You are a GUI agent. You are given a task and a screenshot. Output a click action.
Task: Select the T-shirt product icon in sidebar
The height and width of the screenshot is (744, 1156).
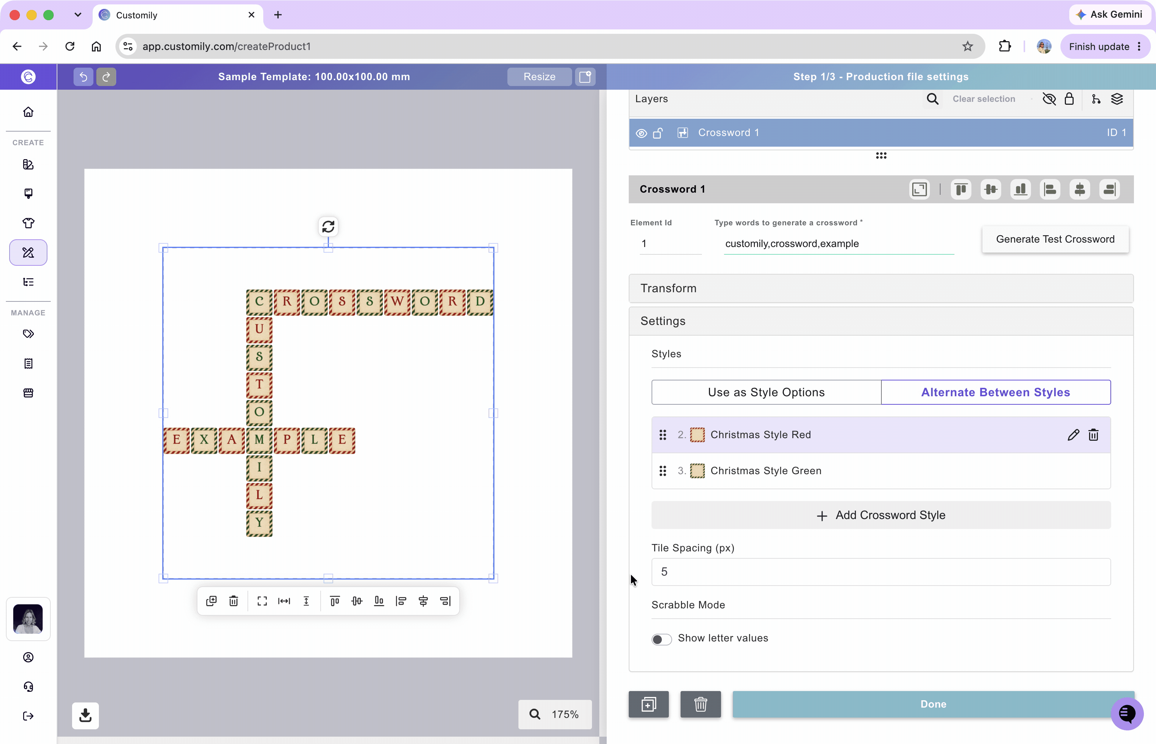click(x=28, y=223)
